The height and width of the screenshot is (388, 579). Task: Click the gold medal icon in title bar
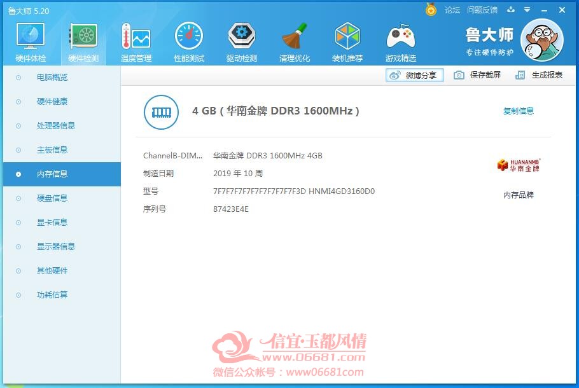pyautogui.click(x=431, y=10)
